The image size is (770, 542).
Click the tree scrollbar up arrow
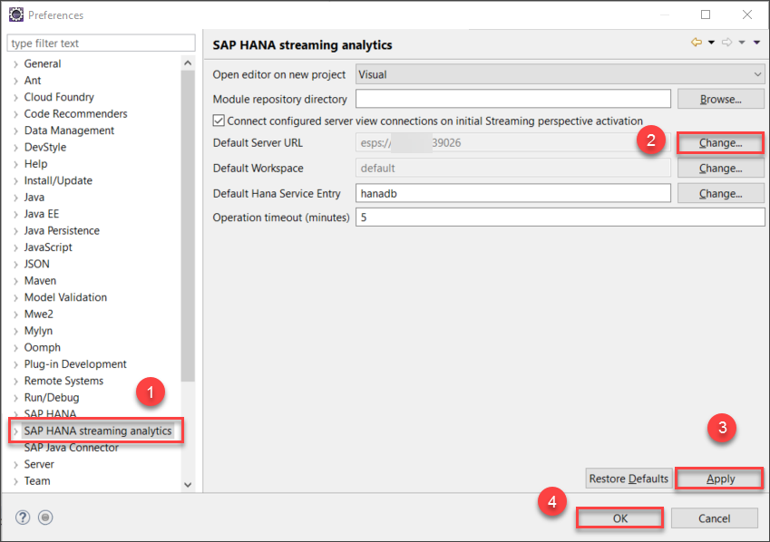(188, 63)
